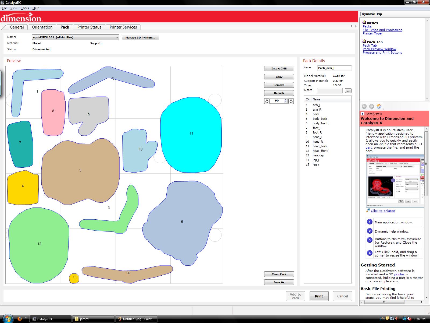
Task: Open the ellipsis button next to Notes
Action: tap(348, 91)
